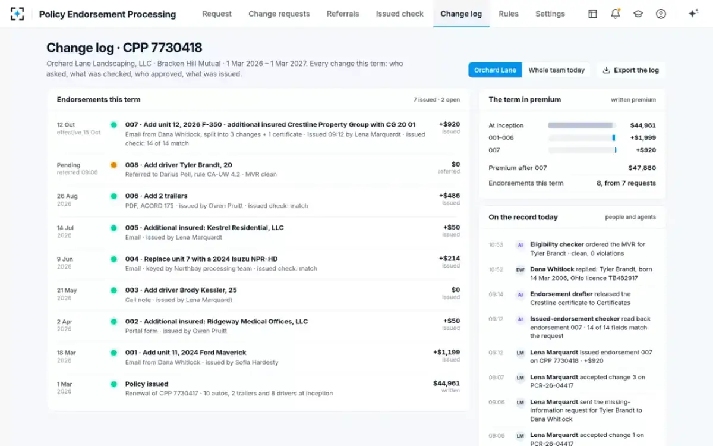Click the AI badge beside Issued-endorsement checker entry
The height and width of the screenshot is (446, 713).
[x=520, y=319]
